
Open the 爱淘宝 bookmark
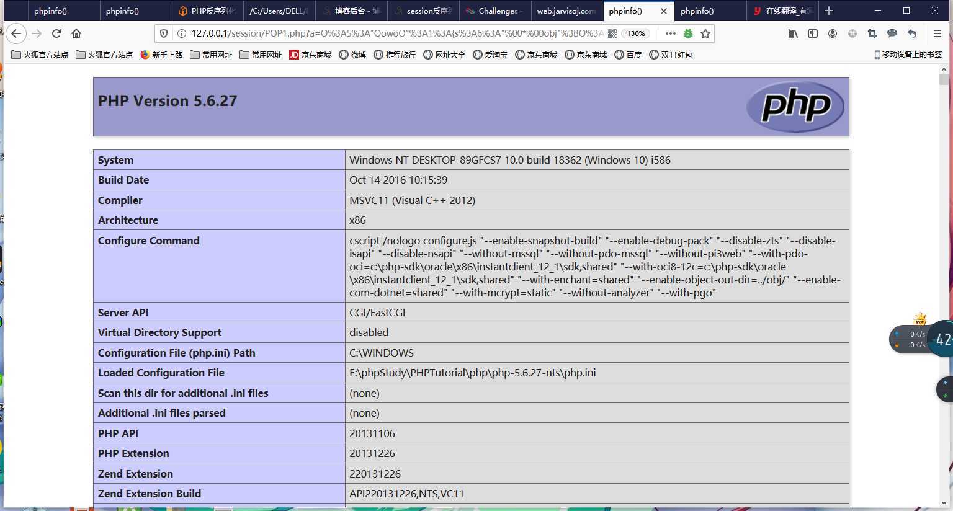(x=490, y=55)
